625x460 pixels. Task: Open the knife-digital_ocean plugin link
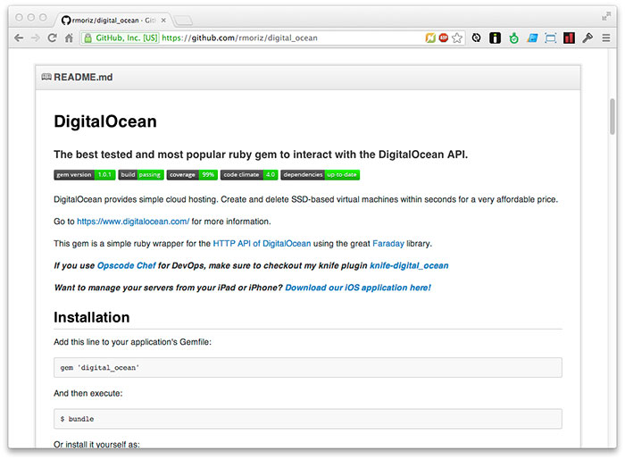(409, 265)
